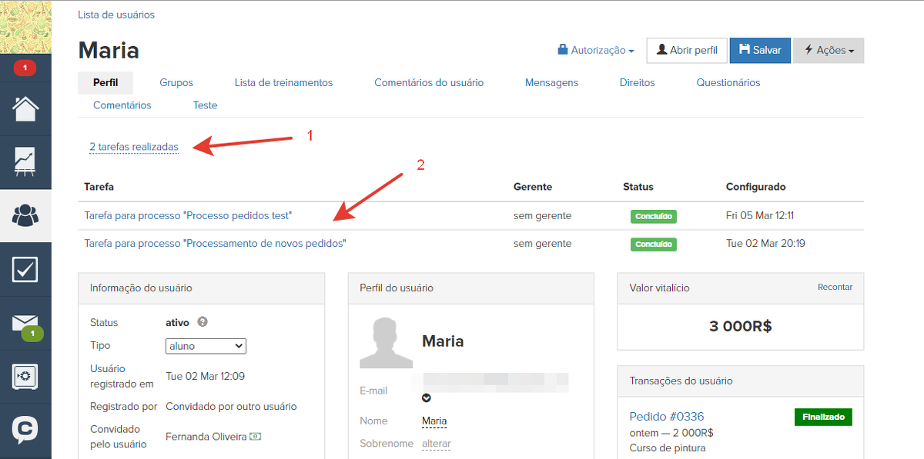Open the safe vault sidebar icon

(25, 377)
